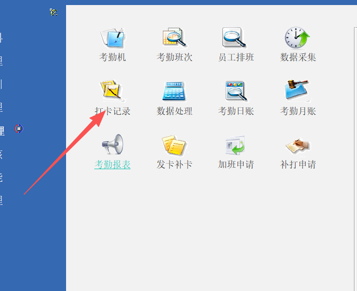Follow the underlined 考勤报表 link
Screen dimensions: 357x291
pyautogui.click(x=112, y=164)
